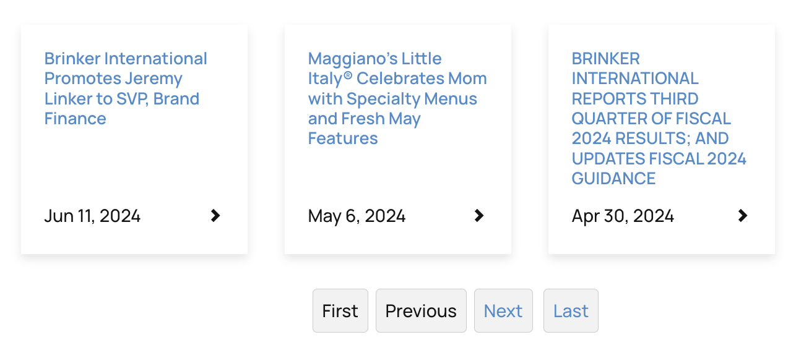Click the Previous pagination button

[x=421, y=310]
